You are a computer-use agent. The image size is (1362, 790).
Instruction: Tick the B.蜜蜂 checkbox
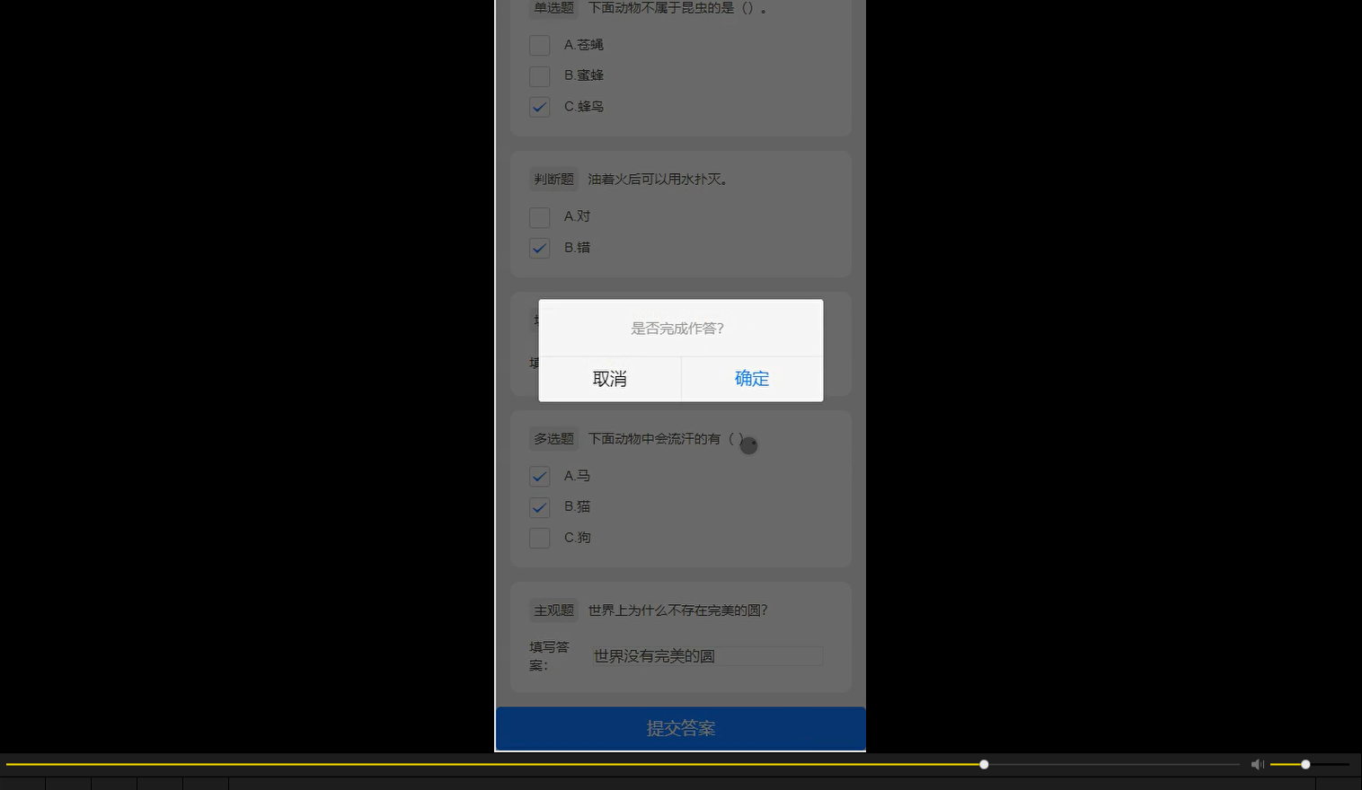coord(539,76)
